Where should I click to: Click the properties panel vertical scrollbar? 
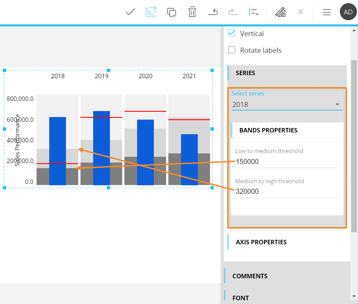pos(354,146)
